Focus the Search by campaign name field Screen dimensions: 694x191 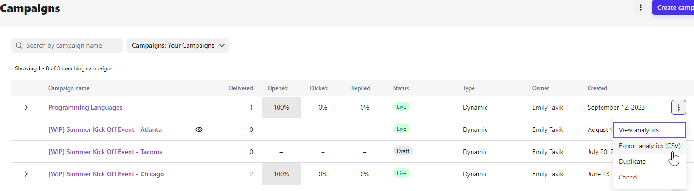(67, 45)
